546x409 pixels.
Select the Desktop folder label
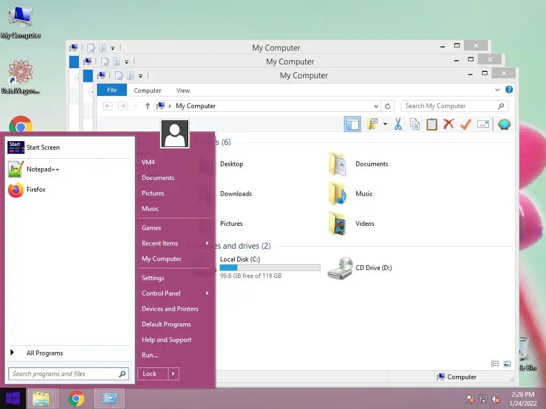[231, 164]
